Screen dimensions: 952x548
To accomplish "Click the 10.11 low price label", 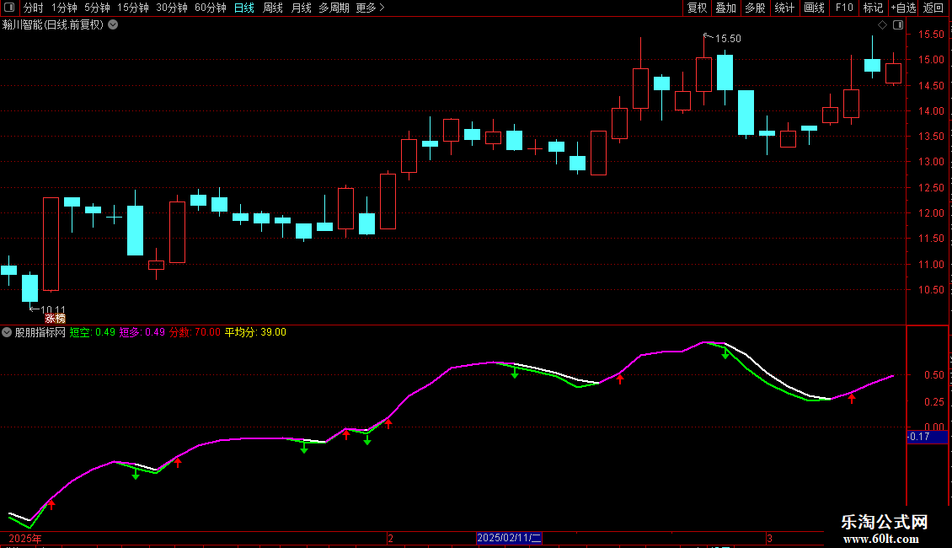I will pos(53,310).
